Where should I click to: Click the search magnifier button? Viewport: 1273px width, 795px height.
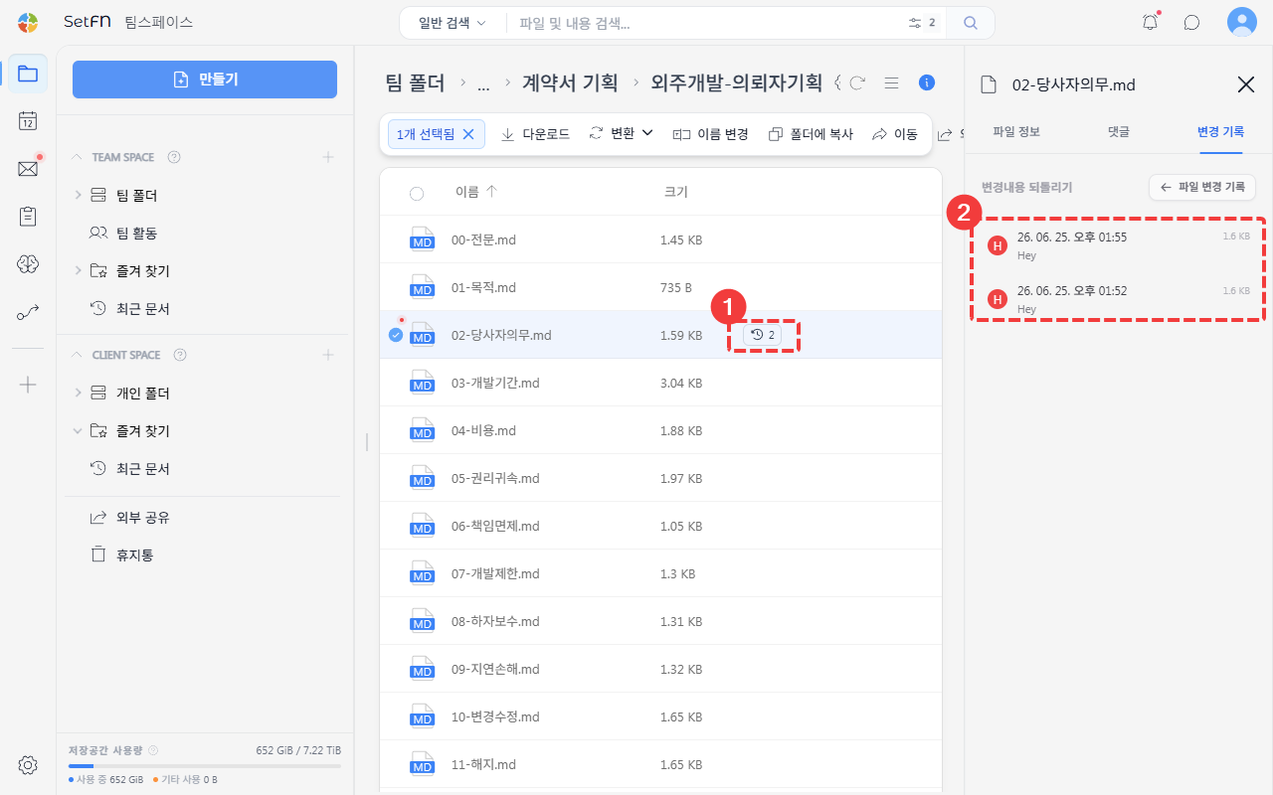[x=971, y=23]
